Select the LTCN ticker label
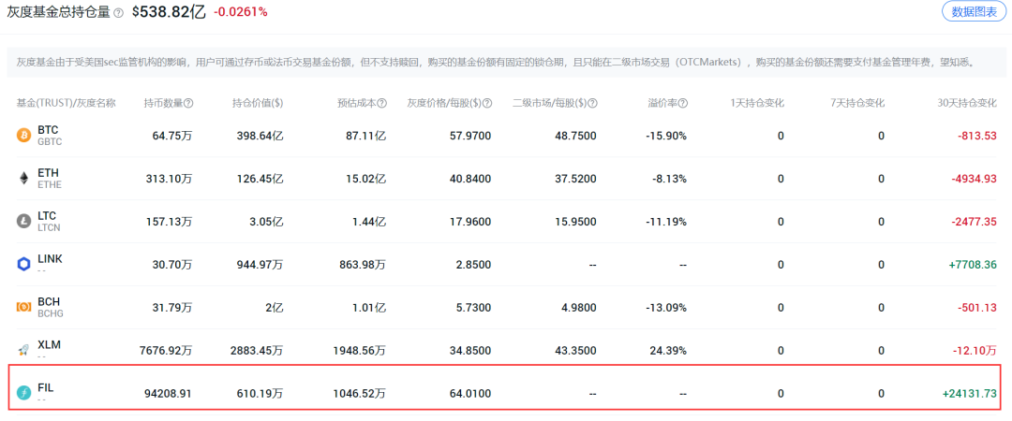Screen dimensions: 1012x421 pyautogui.click(x=50, y=227)
